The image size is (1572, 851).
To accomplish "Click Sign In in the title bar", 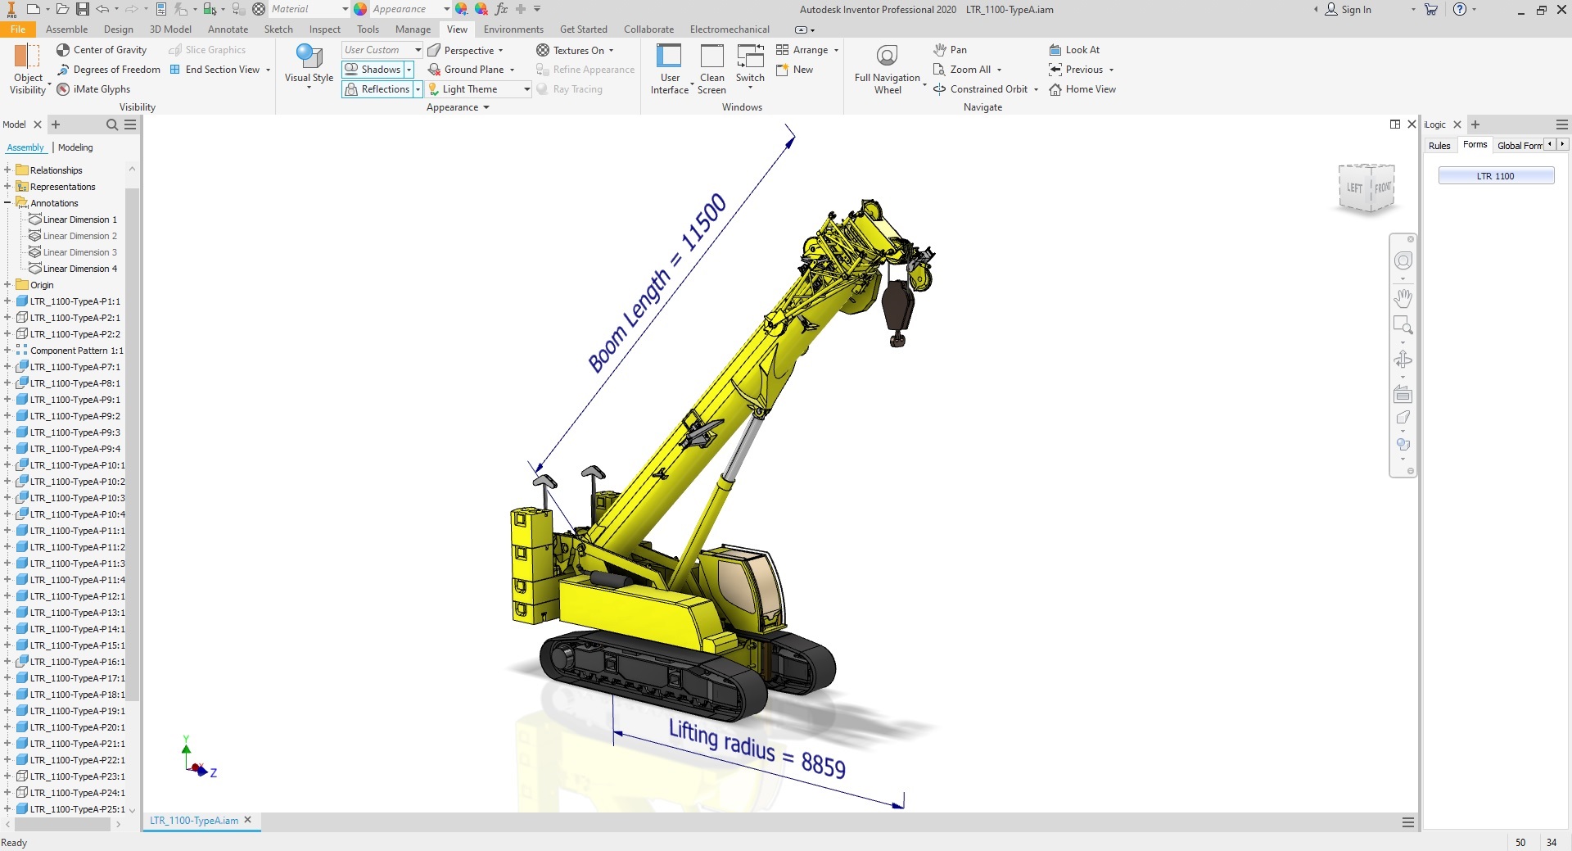I will [x=1348, y=10].
